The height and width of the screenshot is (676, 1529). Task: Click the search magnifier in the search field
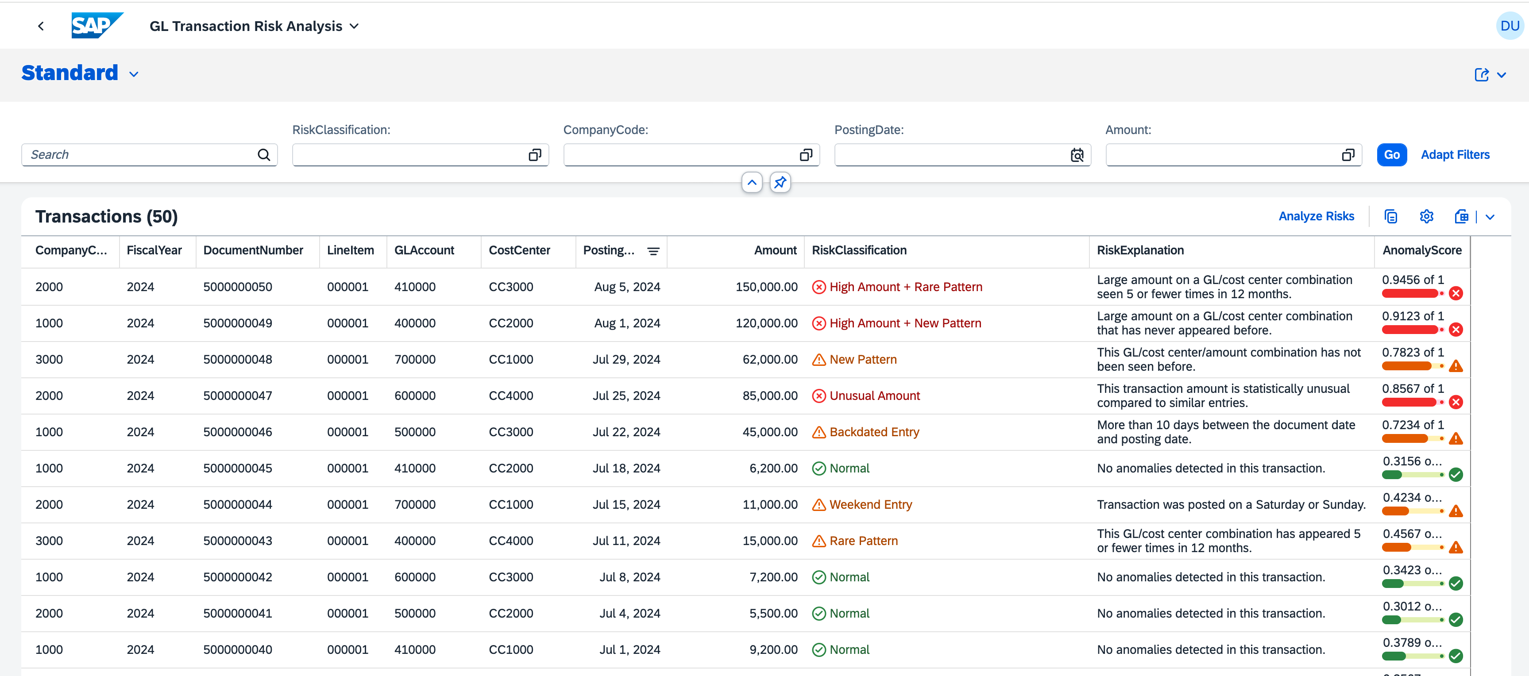pyautogui.click(x=263, y=154)
